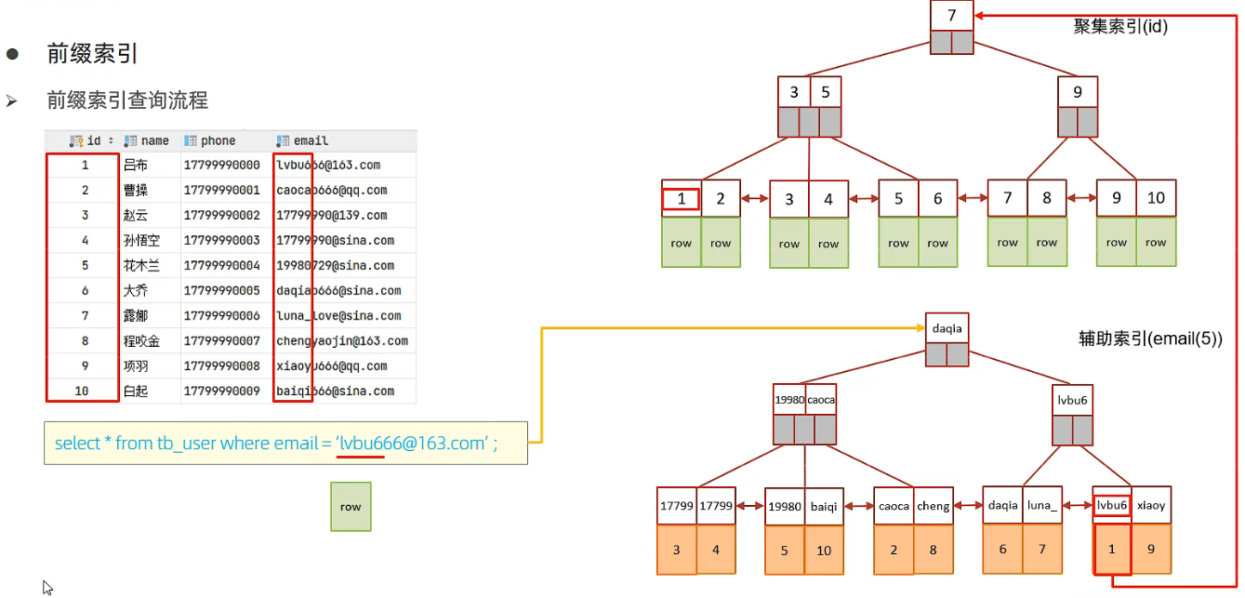Screen dimensions: 1245x598
Task: Select root node 7 of the clustered index
Action: click(951, 17)
